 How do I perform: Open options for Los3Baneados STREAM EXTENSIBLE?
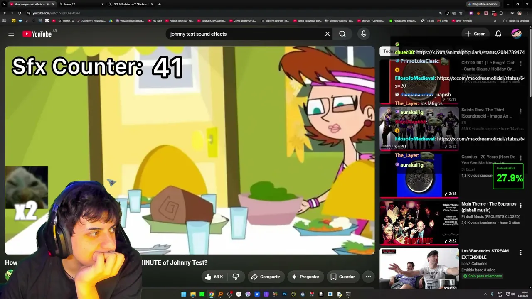(521, 252)
